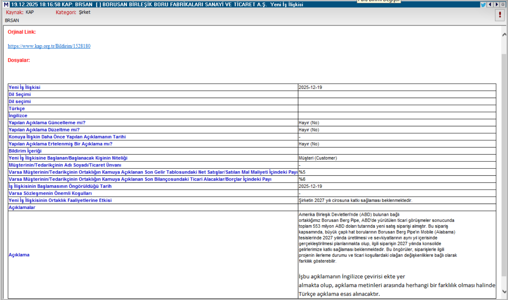Click the Bildirim İçeriği section header
The width and height of the screenshot is (508, 300).
tap(25, 151)
